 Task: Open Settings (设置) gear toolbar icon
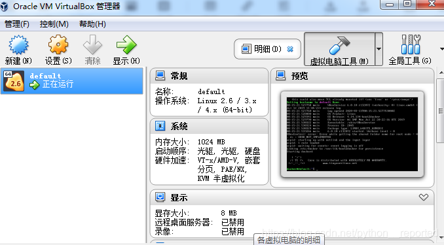tap(58, 44)
